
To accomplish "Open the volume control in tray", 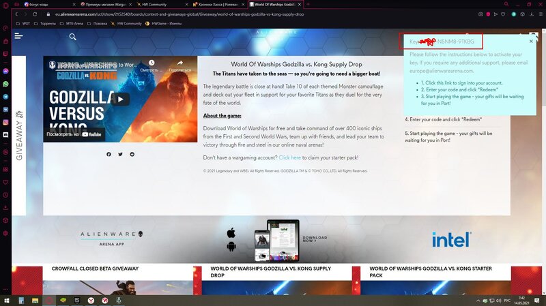I will 499,301.
